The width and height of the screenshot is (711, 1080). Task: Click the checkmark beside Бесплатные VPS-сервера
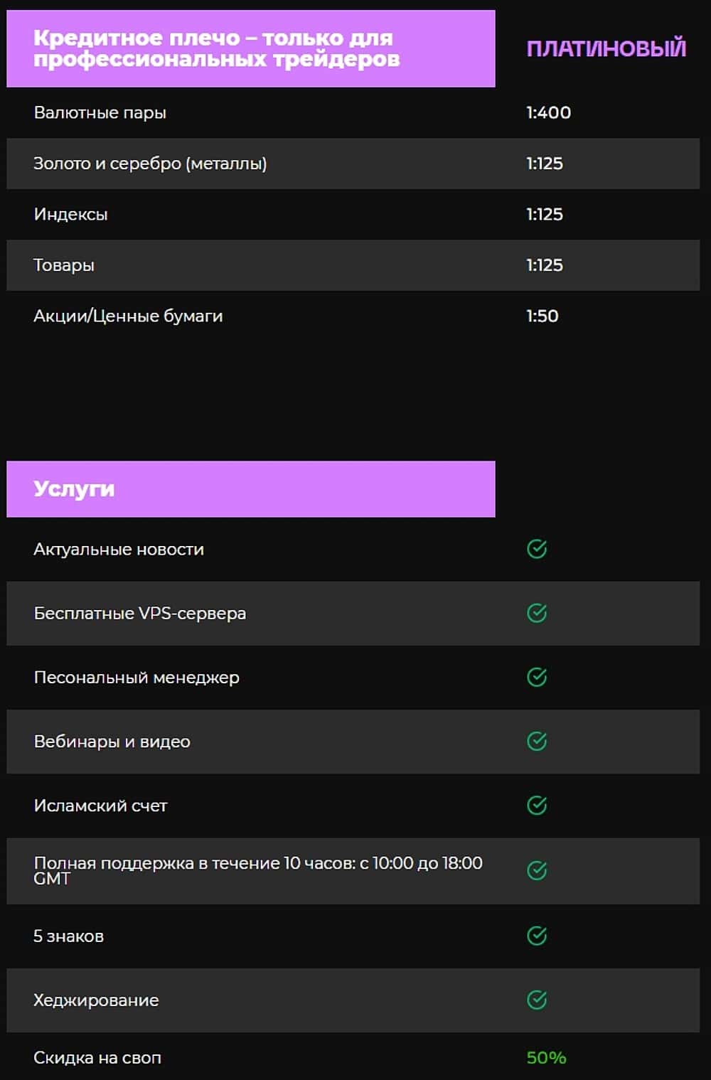537,613
